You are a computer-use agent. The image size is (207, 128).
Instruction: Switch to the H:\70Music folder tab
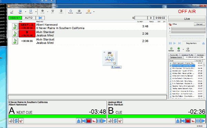tap(195, 57)
